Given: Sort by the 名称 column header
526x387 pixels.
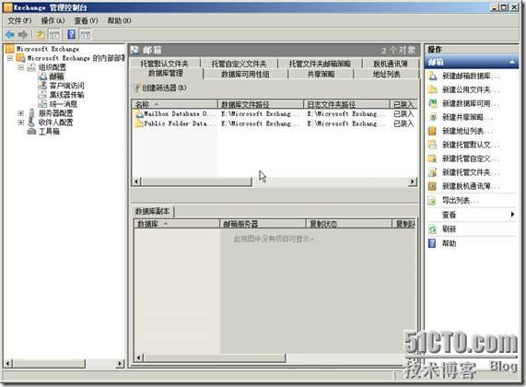Looking at the screenshot, I should 174,104.
